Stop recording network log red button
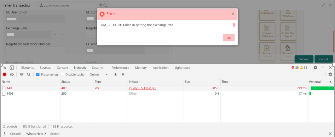 tap(4, 75)
